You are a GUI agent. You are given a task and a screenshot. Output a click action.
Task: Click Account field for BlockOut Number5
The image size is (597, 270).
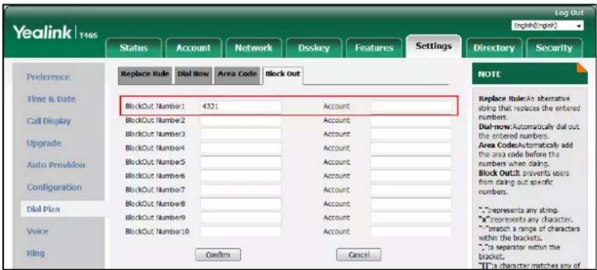point(411,162)
